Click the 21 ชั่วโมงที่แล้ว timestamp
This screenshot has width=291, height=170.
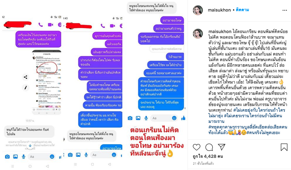tap(203, 163)
